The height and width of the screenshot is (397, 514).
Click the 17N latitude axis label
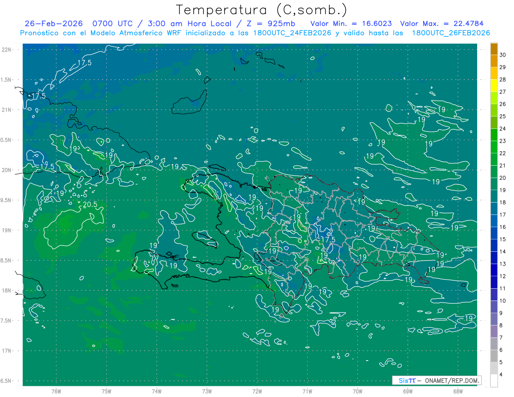(x=7, y=351)
